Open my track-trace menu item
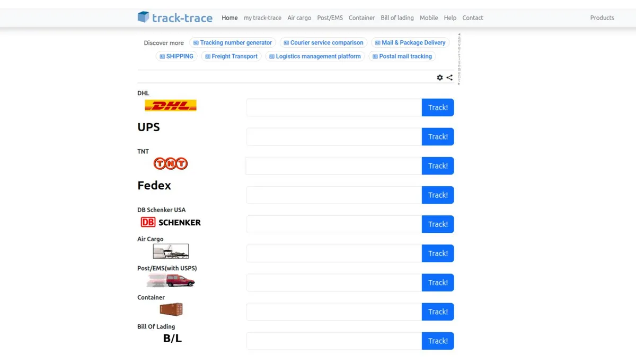This screenshot has width=636, height=357. (x=262, y=17)
